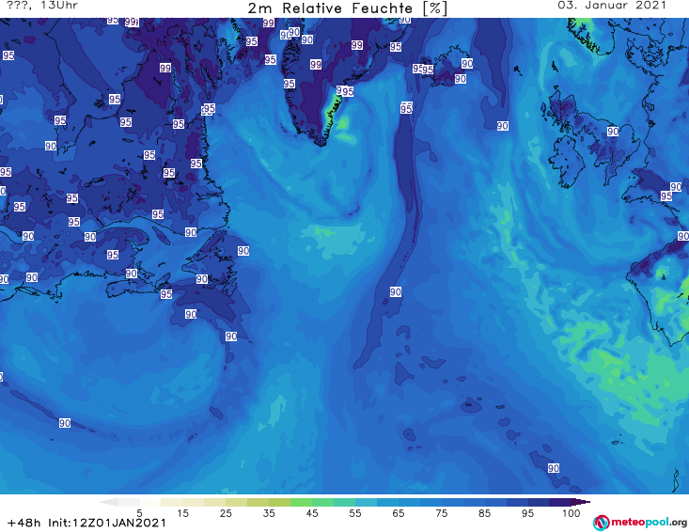689x532 pixels.
Task: Click the colorbar tick label "85"
Action: (485, 513)
